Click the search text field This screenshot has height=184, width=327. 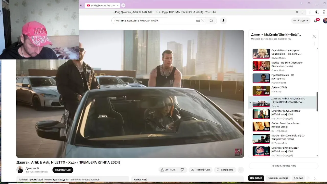pyautogui.click(x=154, y=20)
